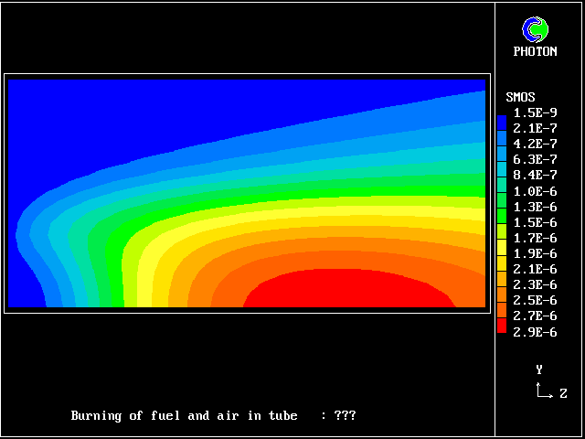This screenshot has height=439, width=585.
Task: Click the Y axis label
Action: click(539, 369)
